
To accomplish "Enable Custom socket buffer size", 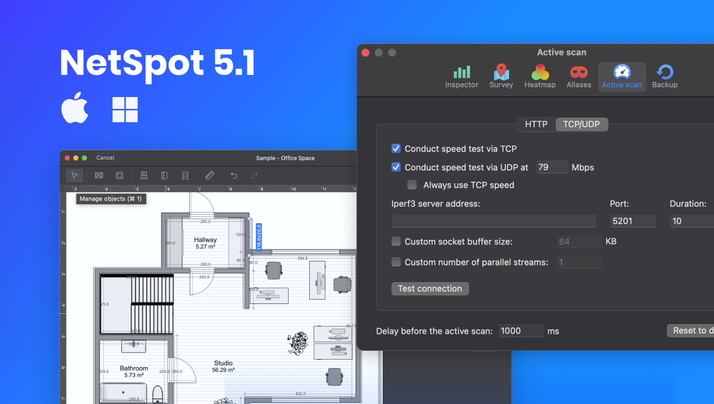I will (x=396, y=241).
